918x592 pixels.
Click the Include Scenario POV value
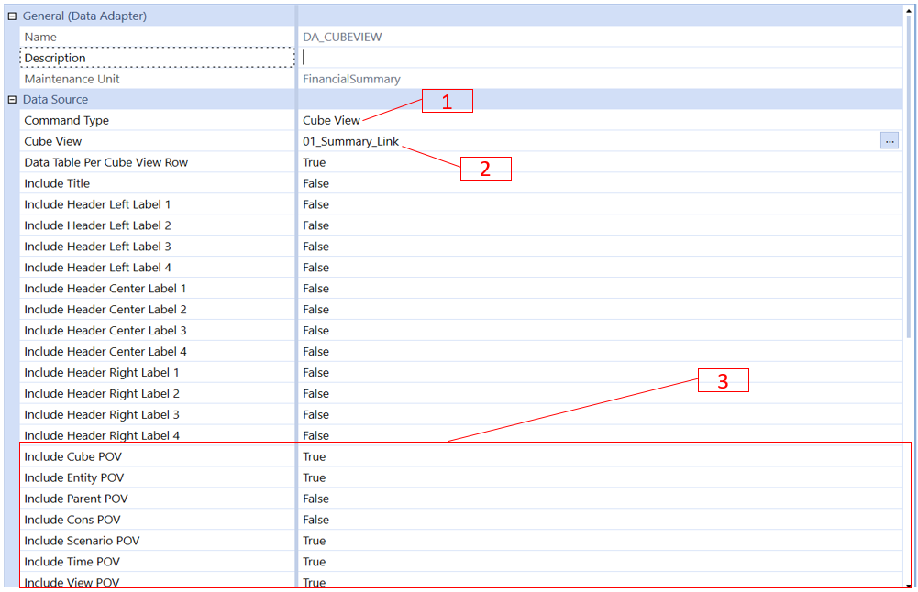click(315, 542)
